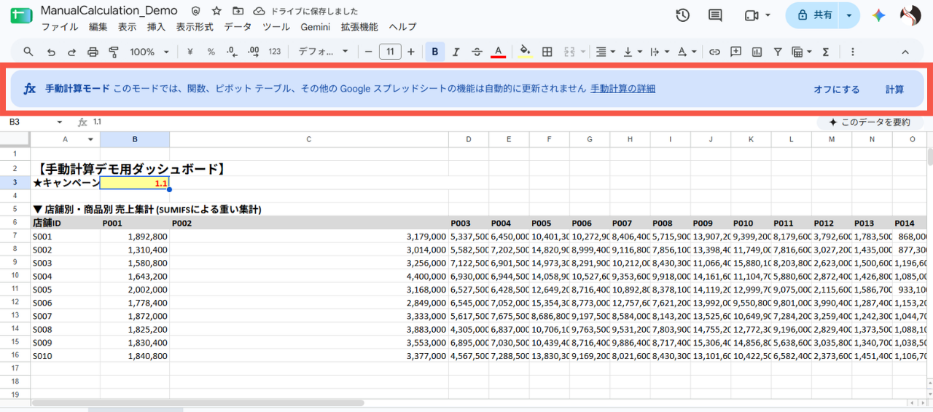Image resolution: width=933 pixels, height=412 pixels.
Task: Open the Google Sheets home icon
Action: click(x=20, y=15)
